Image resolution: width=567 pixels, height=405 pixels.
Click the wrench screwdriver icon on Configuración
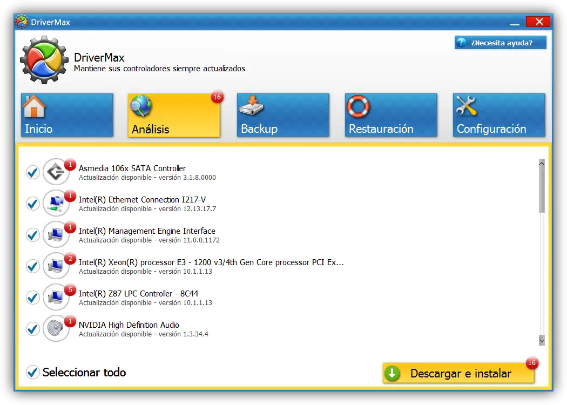(x=466, y=106)
